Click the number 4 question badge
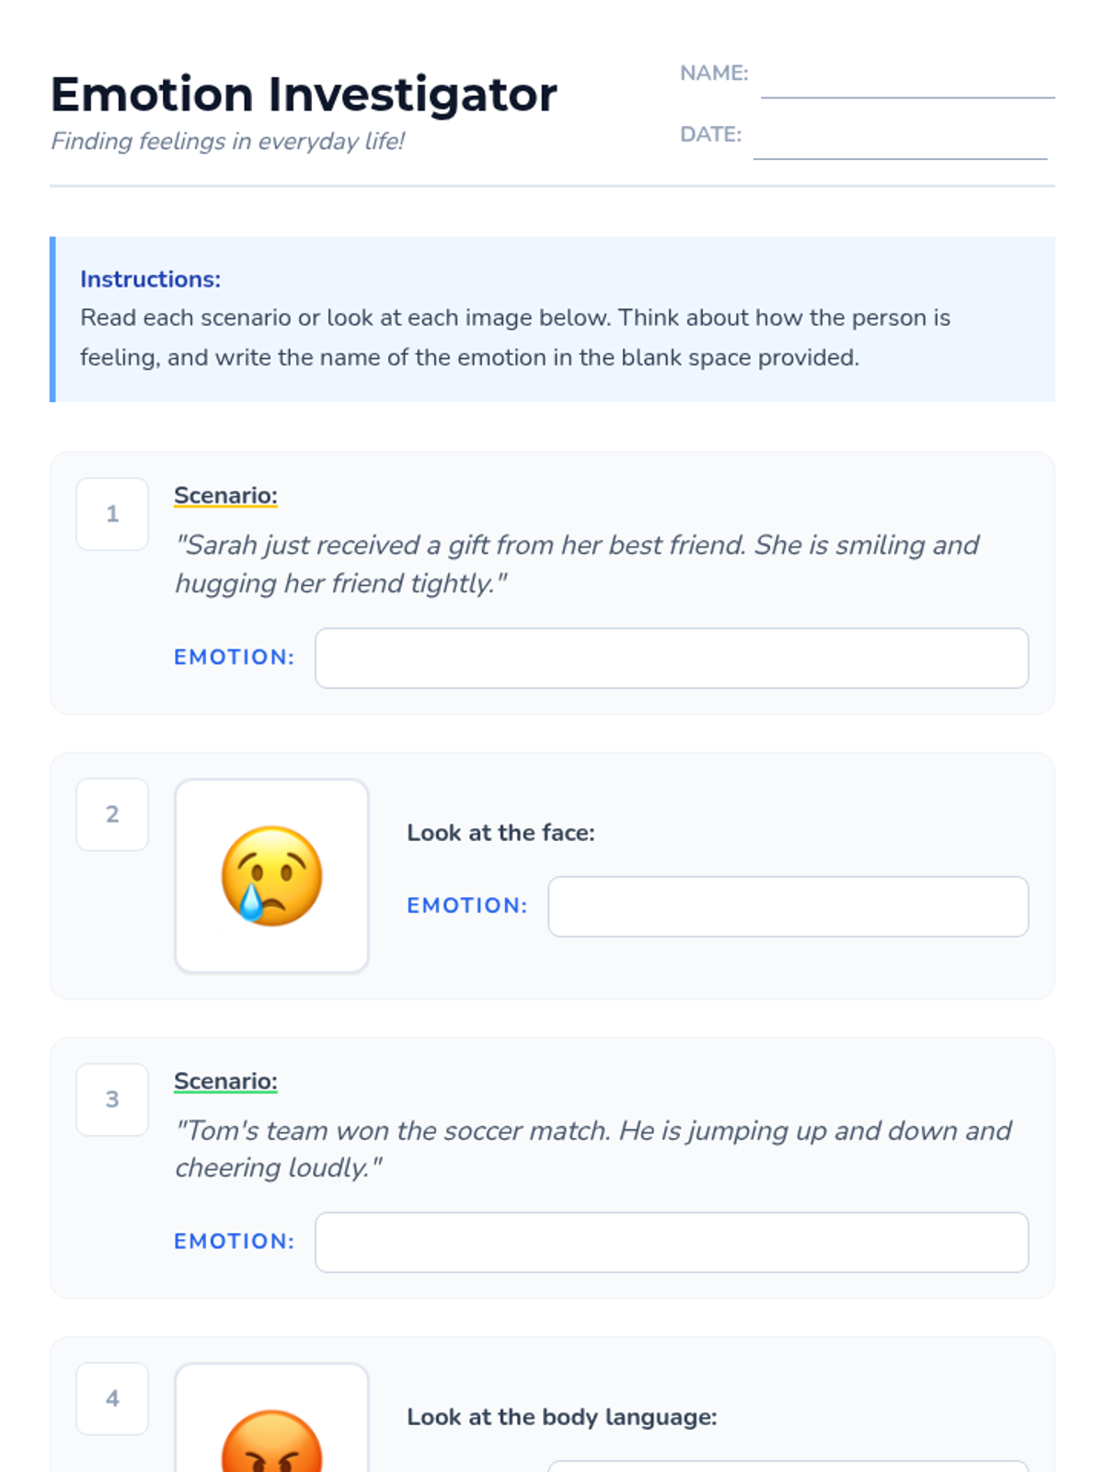Image resolution: width=1104 pixels, height=1472 pixels. click(112, 1398)
